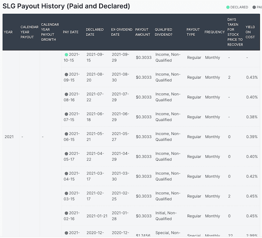The image size is (262, 238).
Task: Click ex-dividend date 2021-06-29
Action: [x=121, y=117]
